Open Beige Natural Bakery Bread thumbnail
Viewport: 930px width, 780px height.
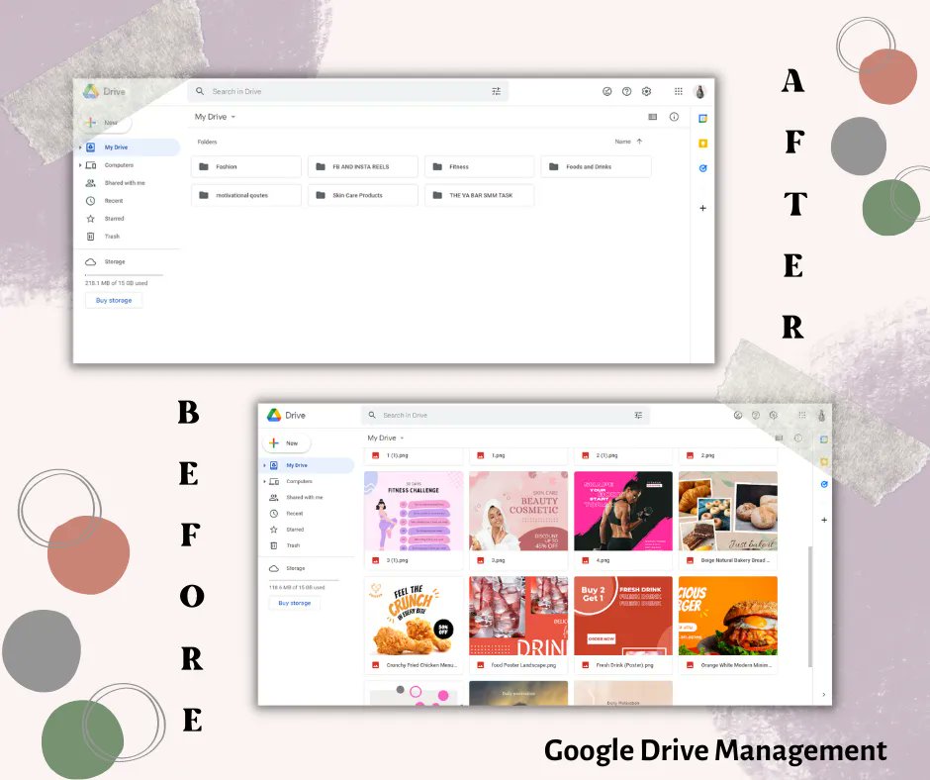click(x=728, y=511)
